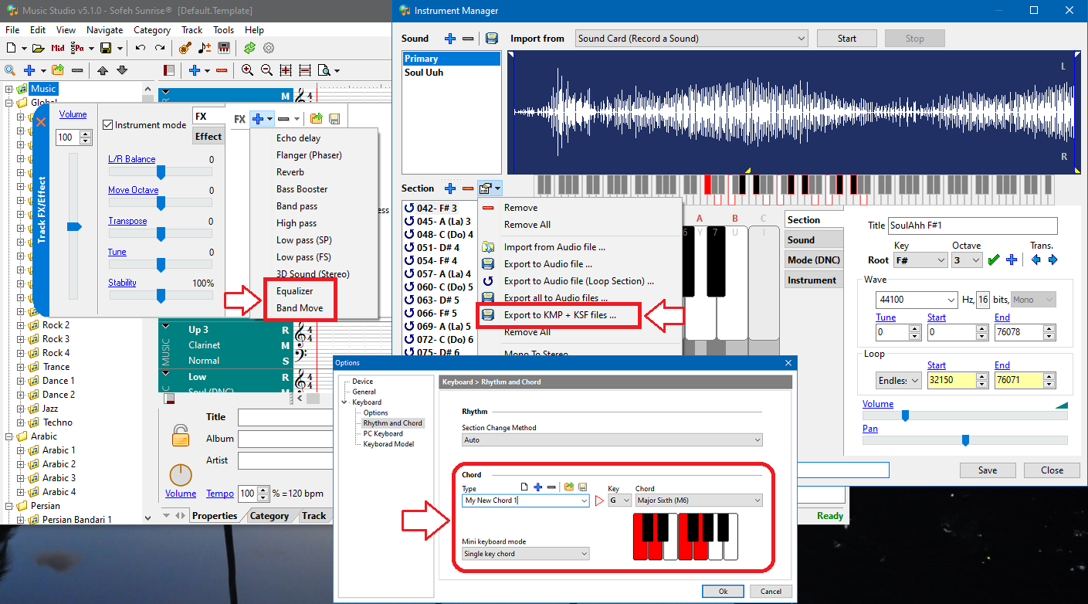Choose Export to KMP + KSF files

coord(560,315)
